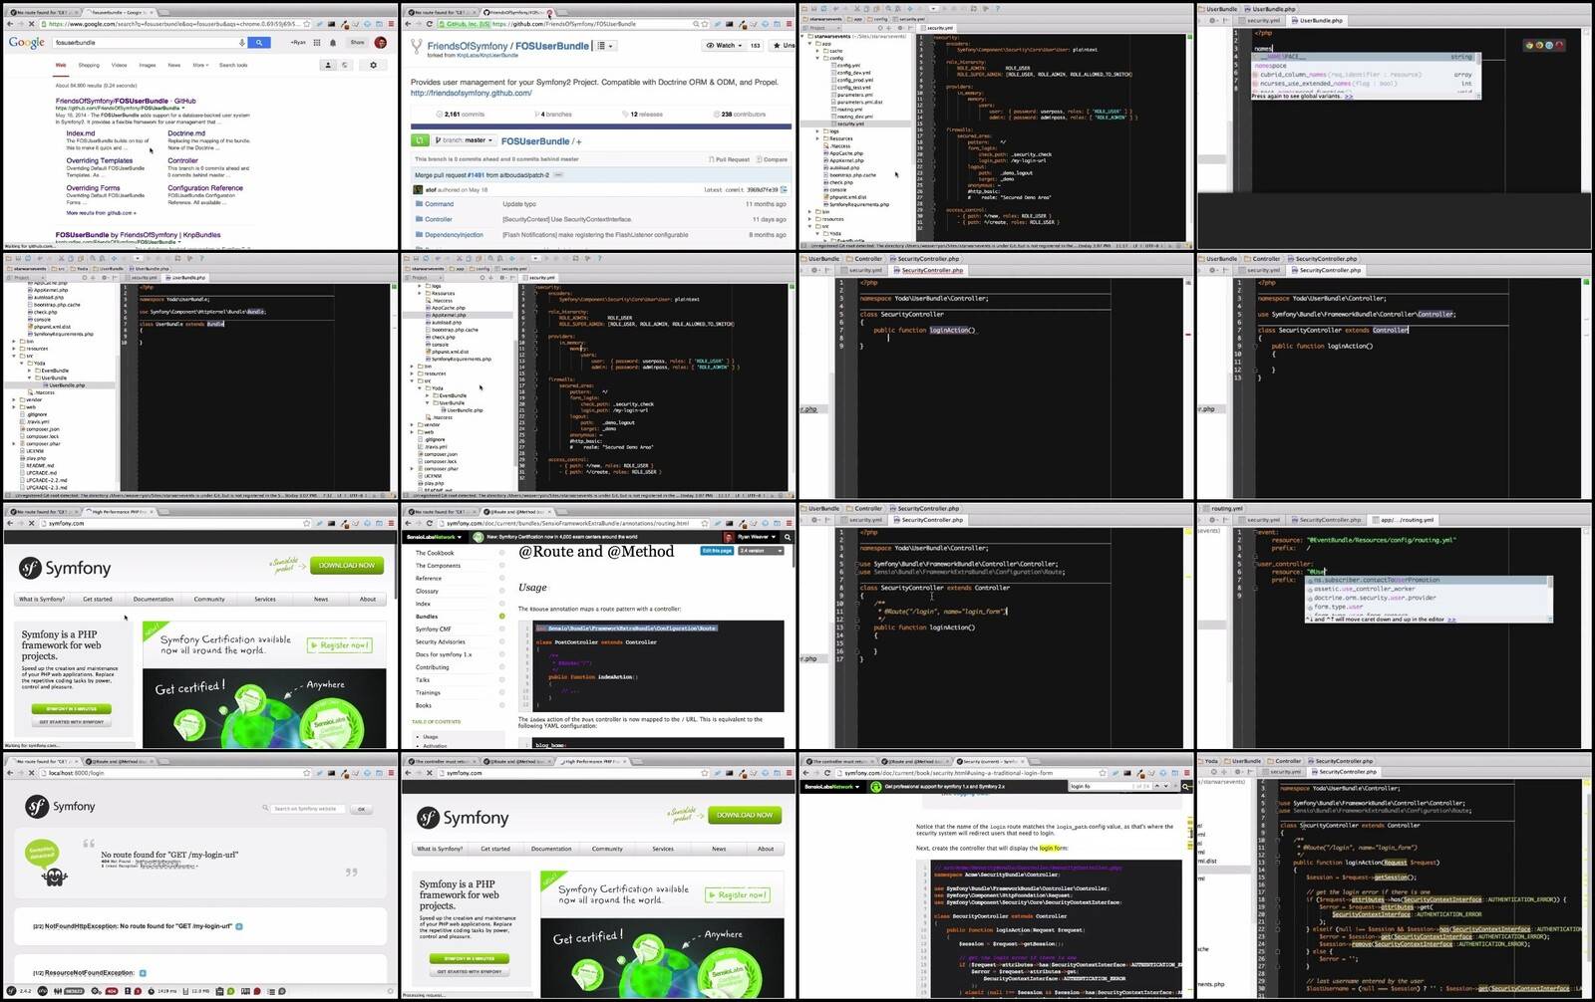1595x1002 pixels.
Task: Click GitHub's green compare branches button
Action: click(x=421, y=140)
